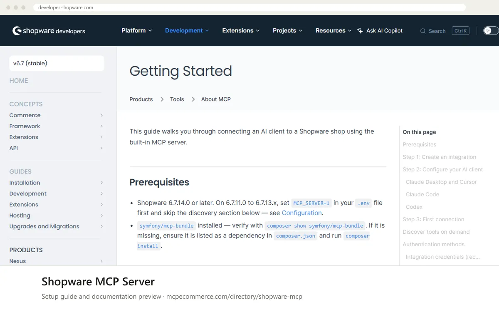Viewport: 499px width, 312px height.
Task: Open the Configuration link
Action: [302, 213]
